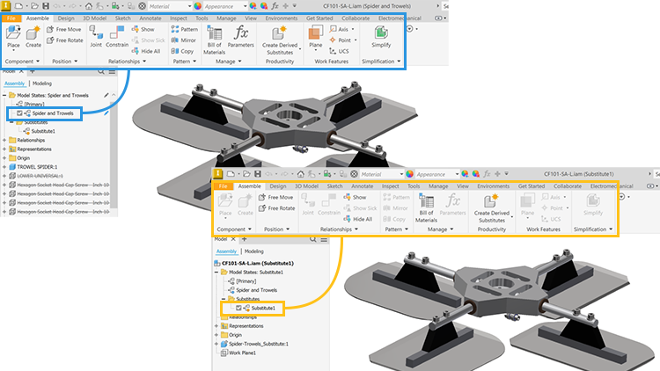Click Hide All in top window
The image size is (660, 371).
pos(146,51)
